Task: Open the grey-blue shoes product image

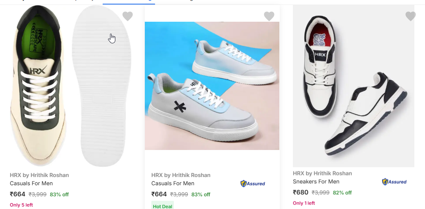Action: pyautogui.click(x=212, y=86)
